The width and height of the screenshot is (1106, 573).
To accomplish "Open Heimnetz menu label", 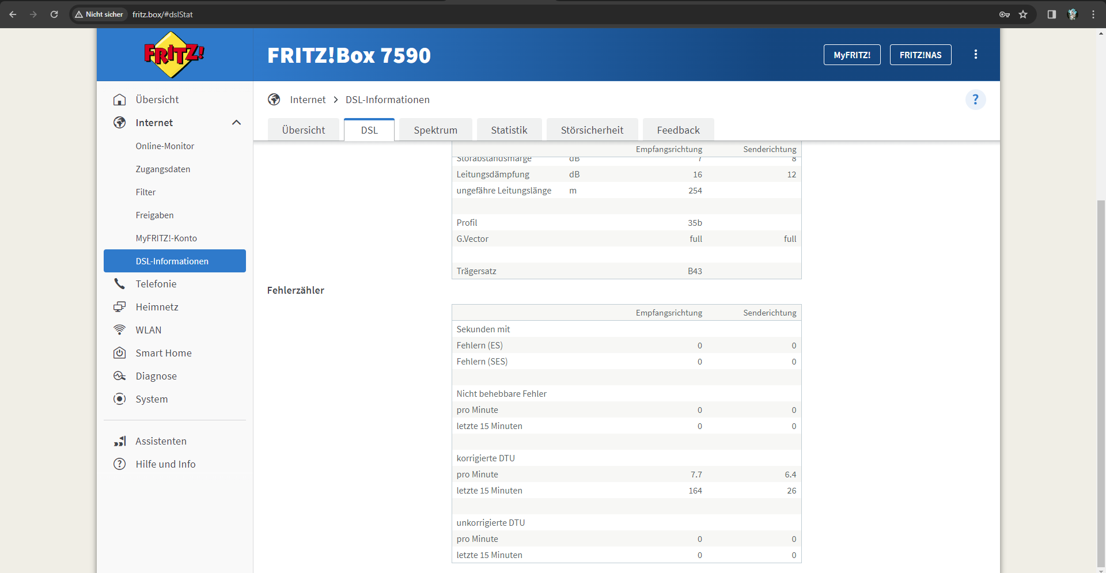I will click(x=157, y=307).
